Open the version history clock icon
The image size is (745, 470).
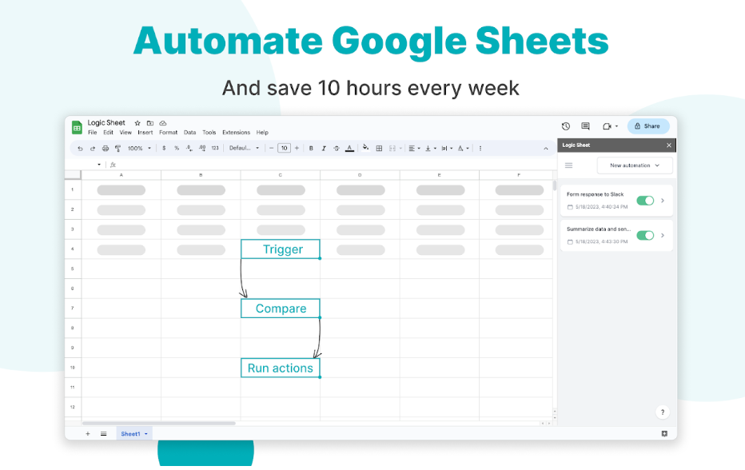click(x=565, y=126)
